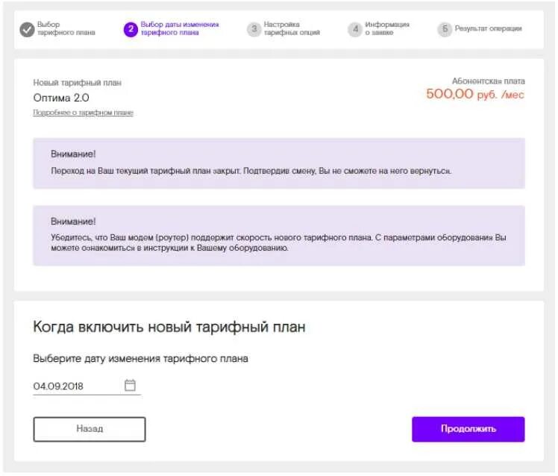Image resolution: width=558 pixels, height=476 pixels.
Task: Click the first 'Внимание!' warning box
Action: click(279, 163)
